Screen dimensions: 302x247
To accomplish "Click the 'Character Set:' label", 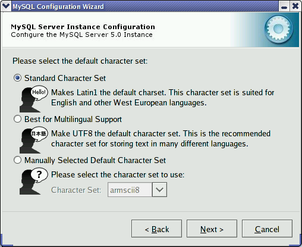I will tap(76, 190).
